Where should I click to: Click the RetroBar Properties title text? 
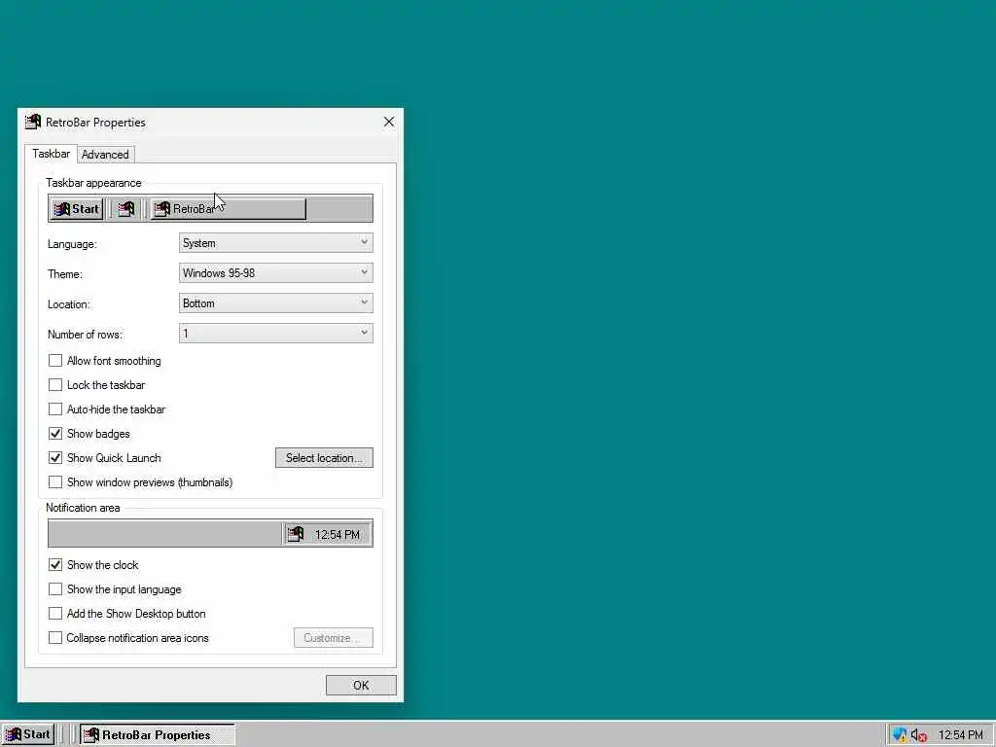pos(95,123)
